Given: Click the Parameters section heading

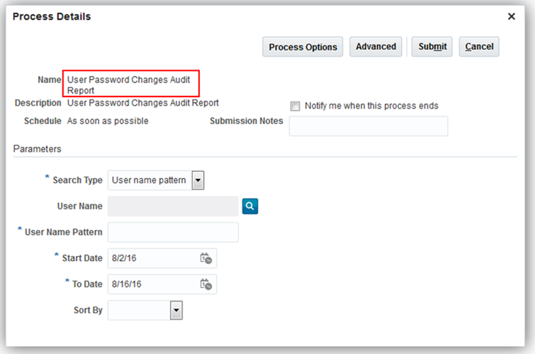Looking at the screenshot, I should [37, 149].
